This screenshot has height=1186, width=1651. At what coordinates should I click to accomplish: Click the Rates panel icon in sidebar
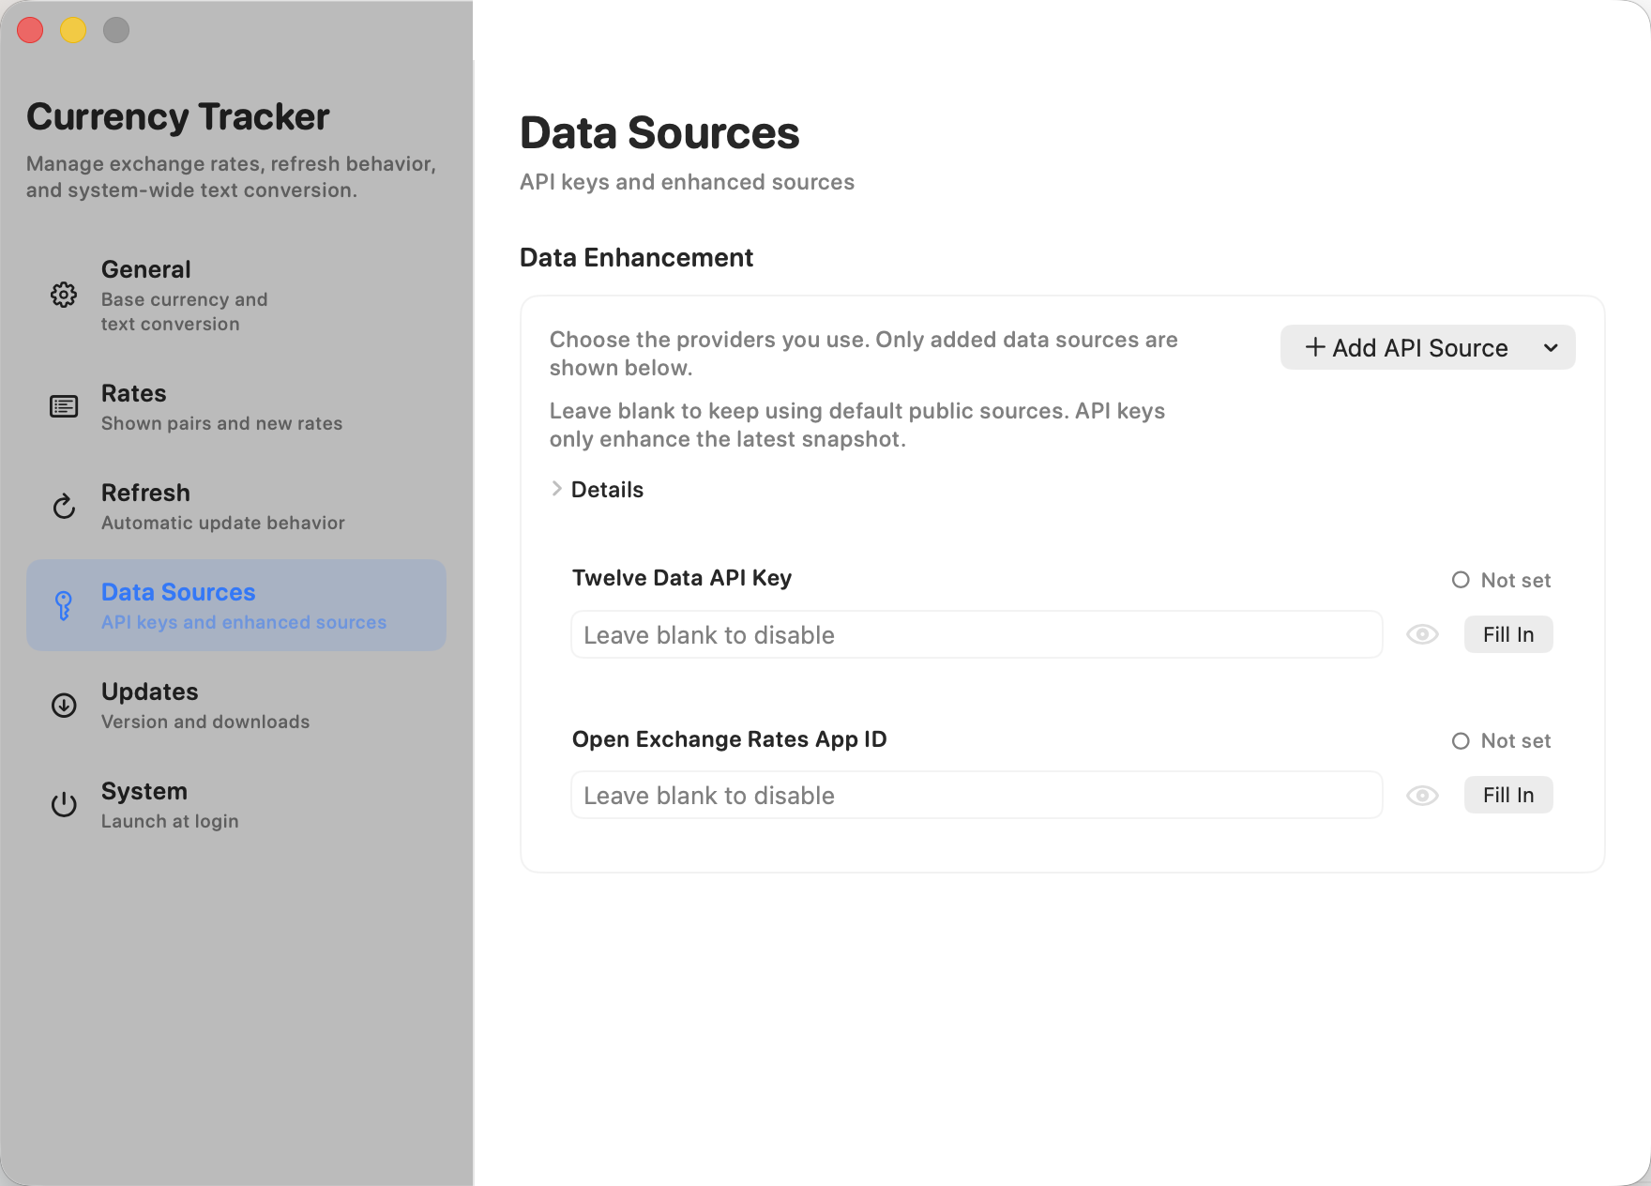[63, 406]
